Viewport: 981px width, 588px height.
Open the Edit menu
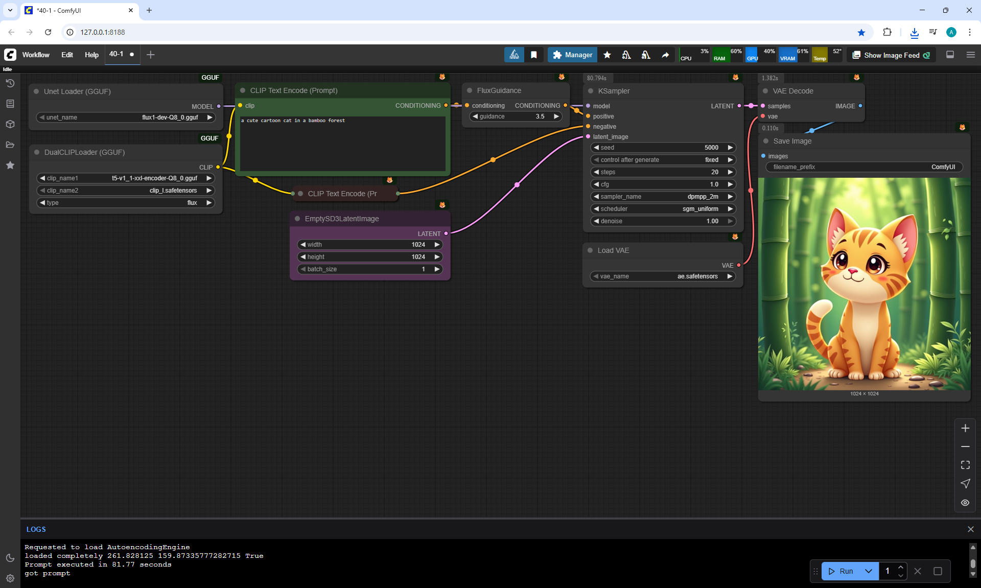click(67, 55)
